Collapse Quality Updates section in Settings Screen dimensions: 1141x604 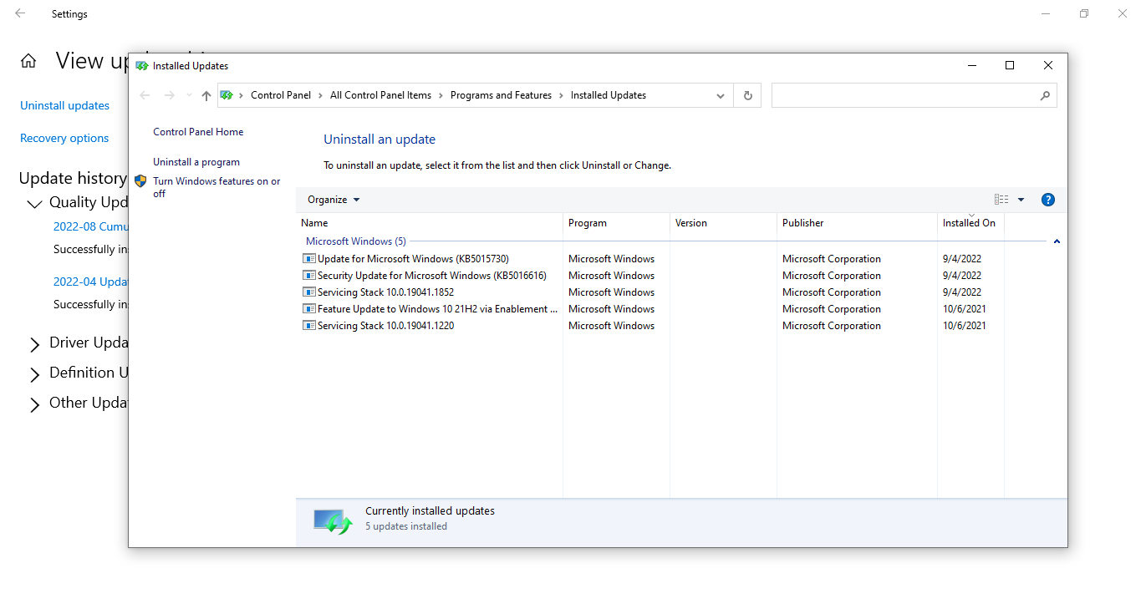[34, 203]
